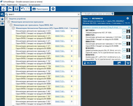This screenshot has width=133, height=106.
Task: Open product link BM617103--
Action: pos(60,46)
